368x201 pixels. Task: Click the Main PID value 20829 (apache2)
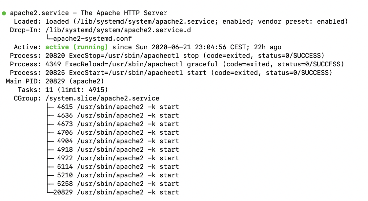71,81
